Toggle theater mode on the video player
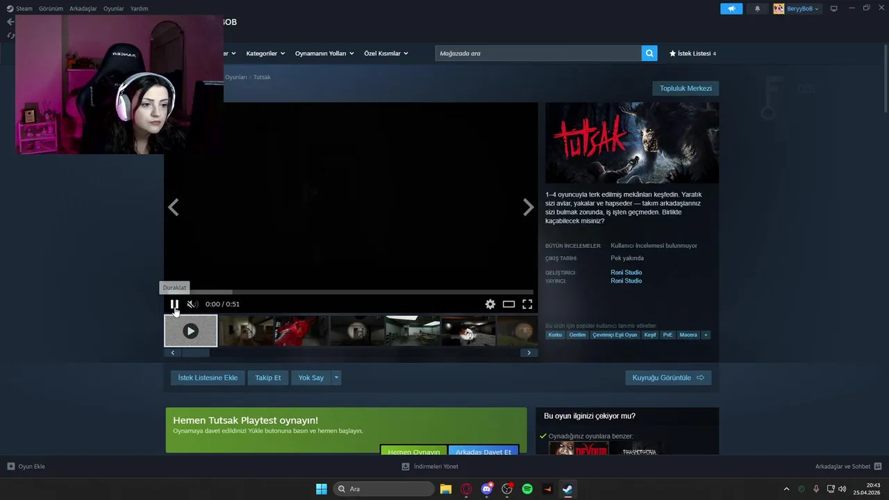Screen dimensions: 889x500 (509, 304)
